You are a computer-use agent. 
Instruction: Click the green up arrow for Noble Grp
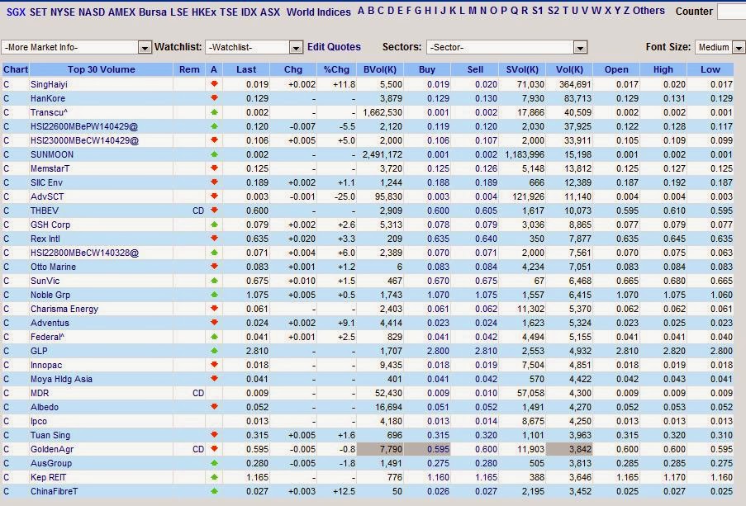[x=214, y=295]
